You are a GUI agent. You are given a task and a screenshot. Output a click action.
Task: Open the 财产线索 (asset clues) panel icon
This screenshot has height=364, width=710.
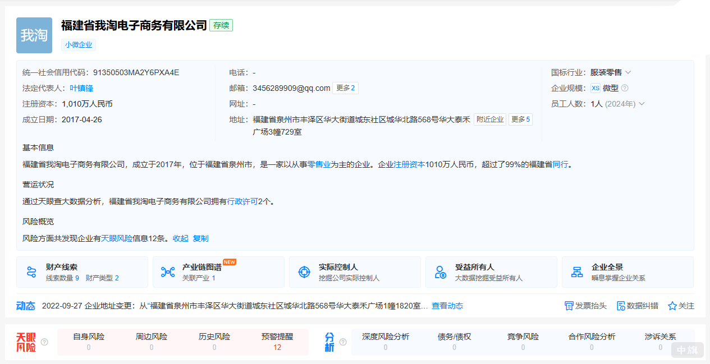click(30, 271)
